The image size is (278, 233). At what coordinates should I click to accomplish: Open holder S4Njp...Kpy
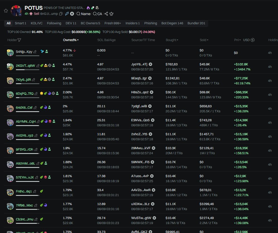tap(24, 52)
